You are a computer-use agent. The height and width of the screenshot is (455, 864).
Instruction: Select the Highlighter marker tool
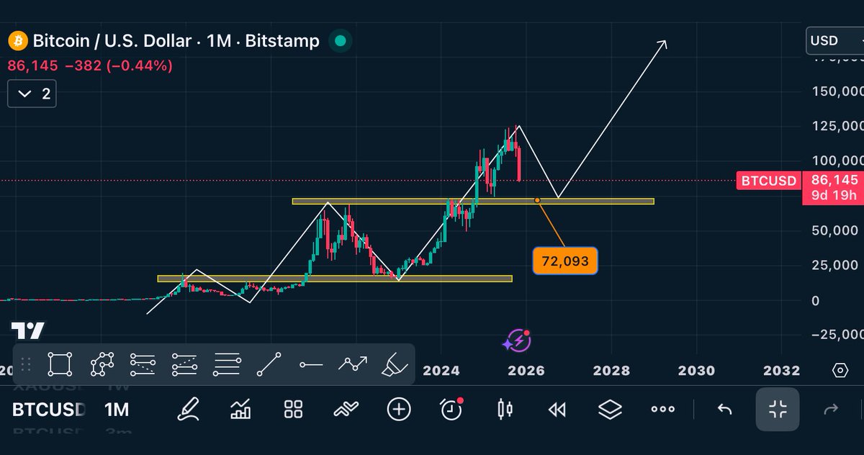(x=393, y=364)
